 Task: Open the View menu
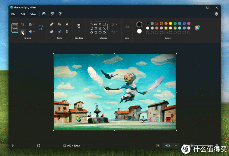(33, 14)
